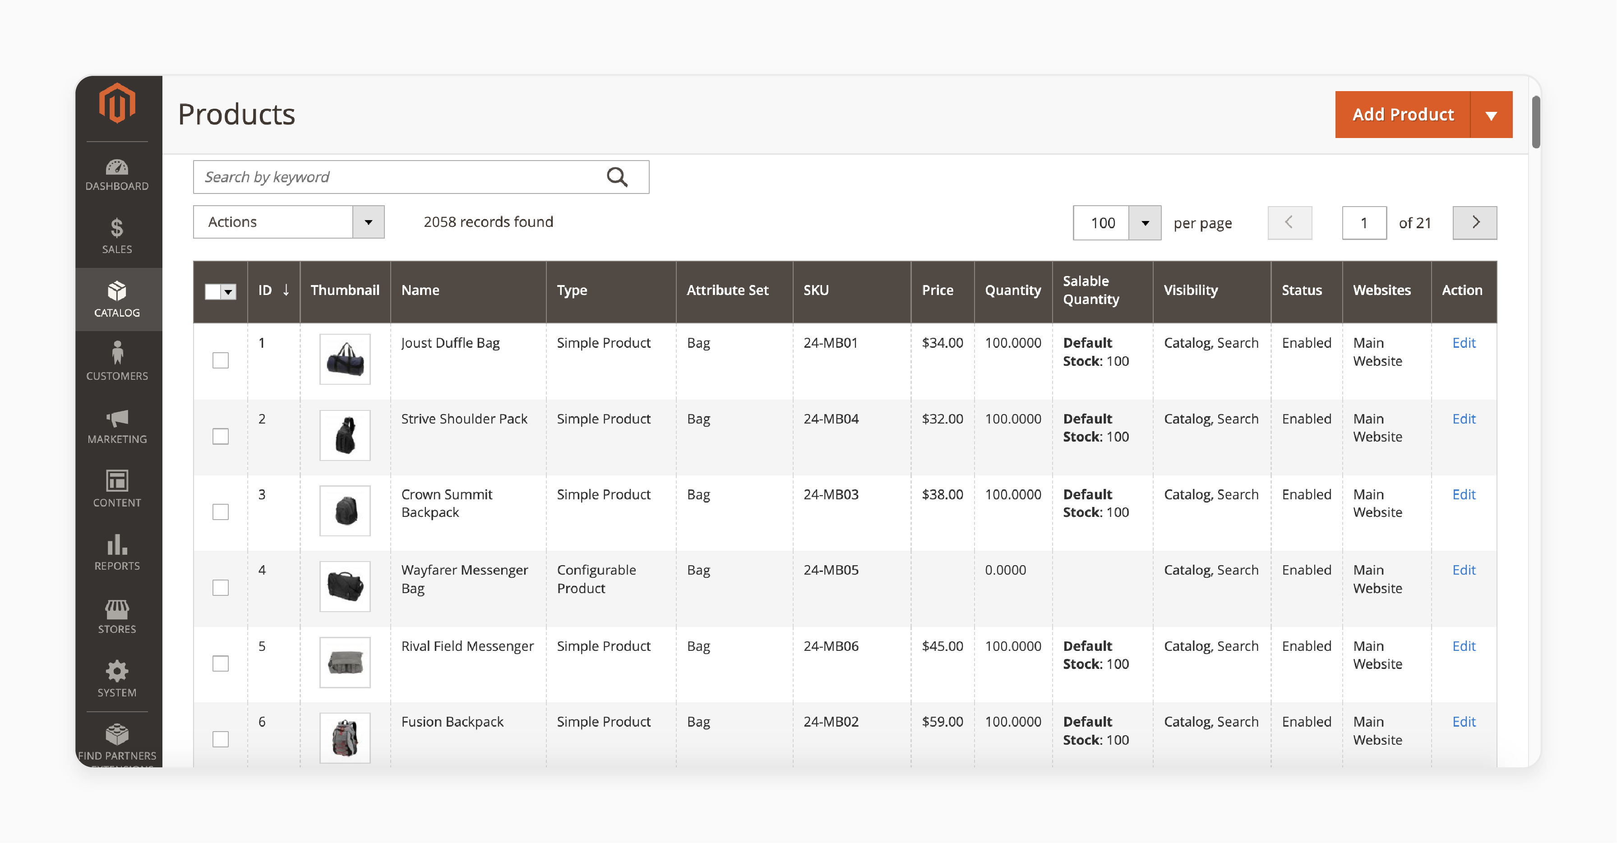
Task: Open Crown Summit Backpack thumbnail
Action: pyautogui.click(x=345, y=510)
